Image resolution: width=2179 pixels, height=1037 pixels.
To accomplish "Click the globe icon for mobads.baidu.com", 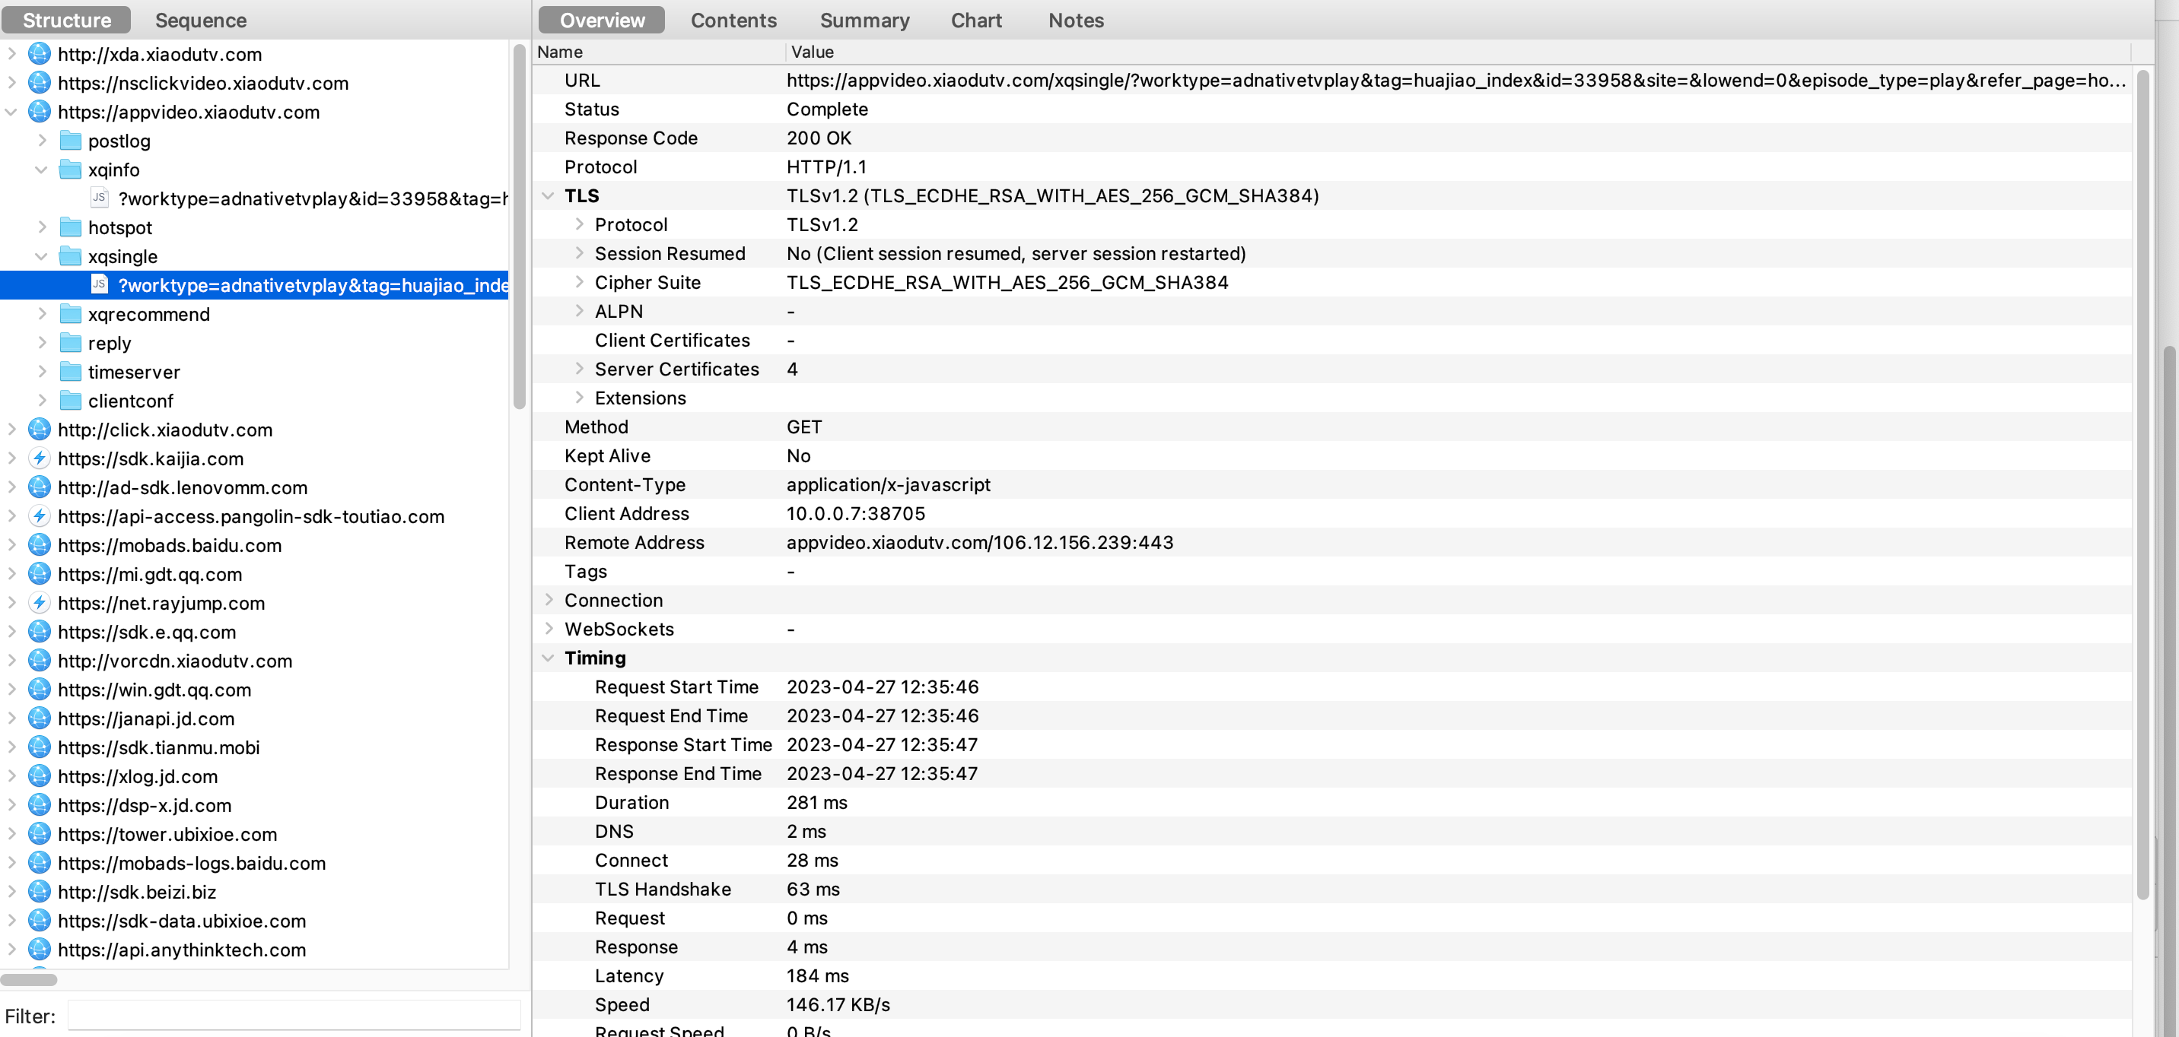I will [39, 545].
